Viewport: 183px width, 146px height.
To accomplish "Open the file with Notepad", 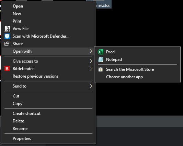I will coord(137,59).
